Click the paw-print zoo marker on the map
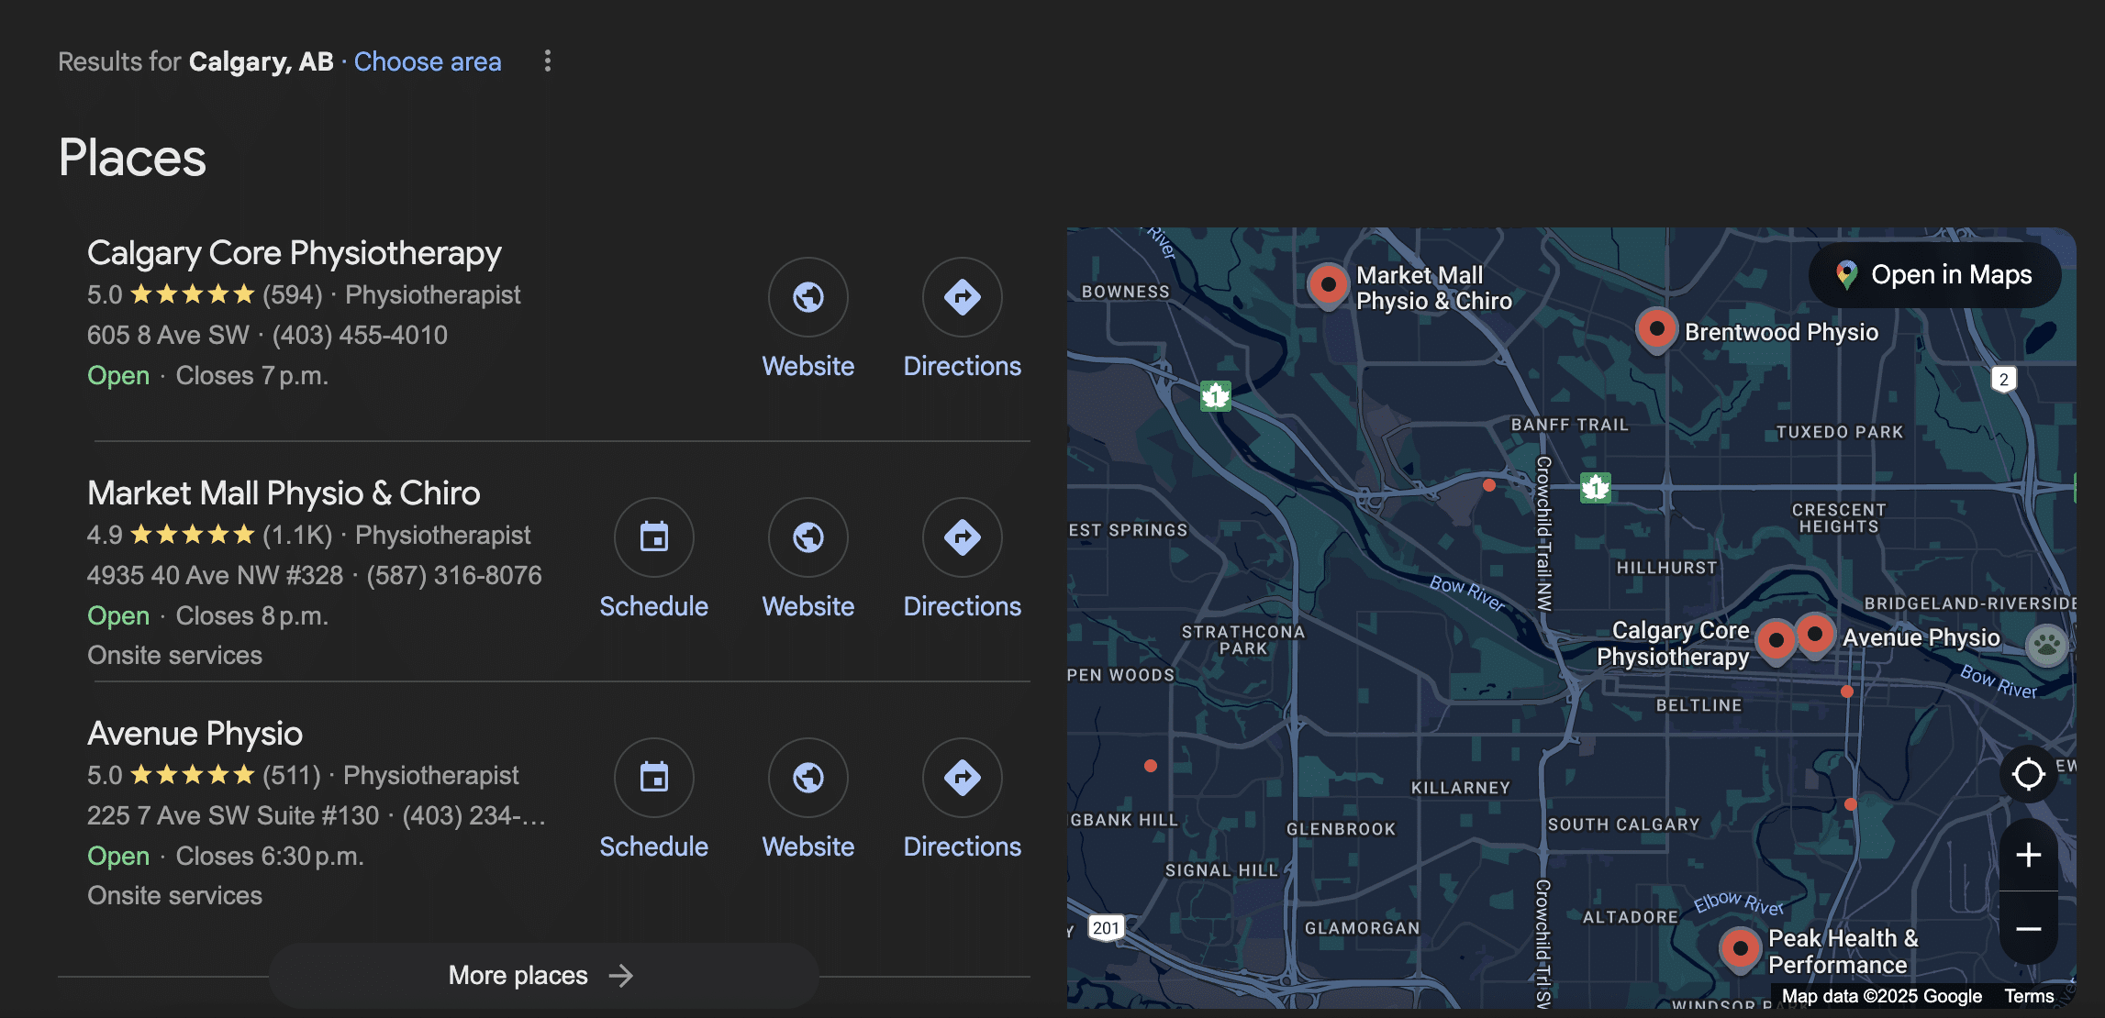Image resolution: width=2105 pixels, height=1018 pixels. [x=2046, y=645]
